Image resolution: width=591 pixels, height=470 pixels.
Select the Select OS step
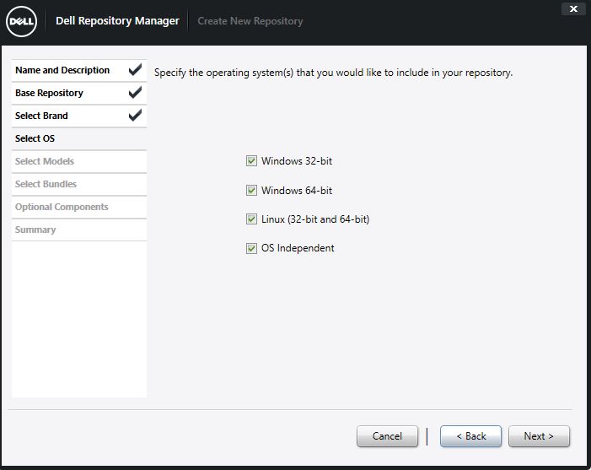point(79,138)
